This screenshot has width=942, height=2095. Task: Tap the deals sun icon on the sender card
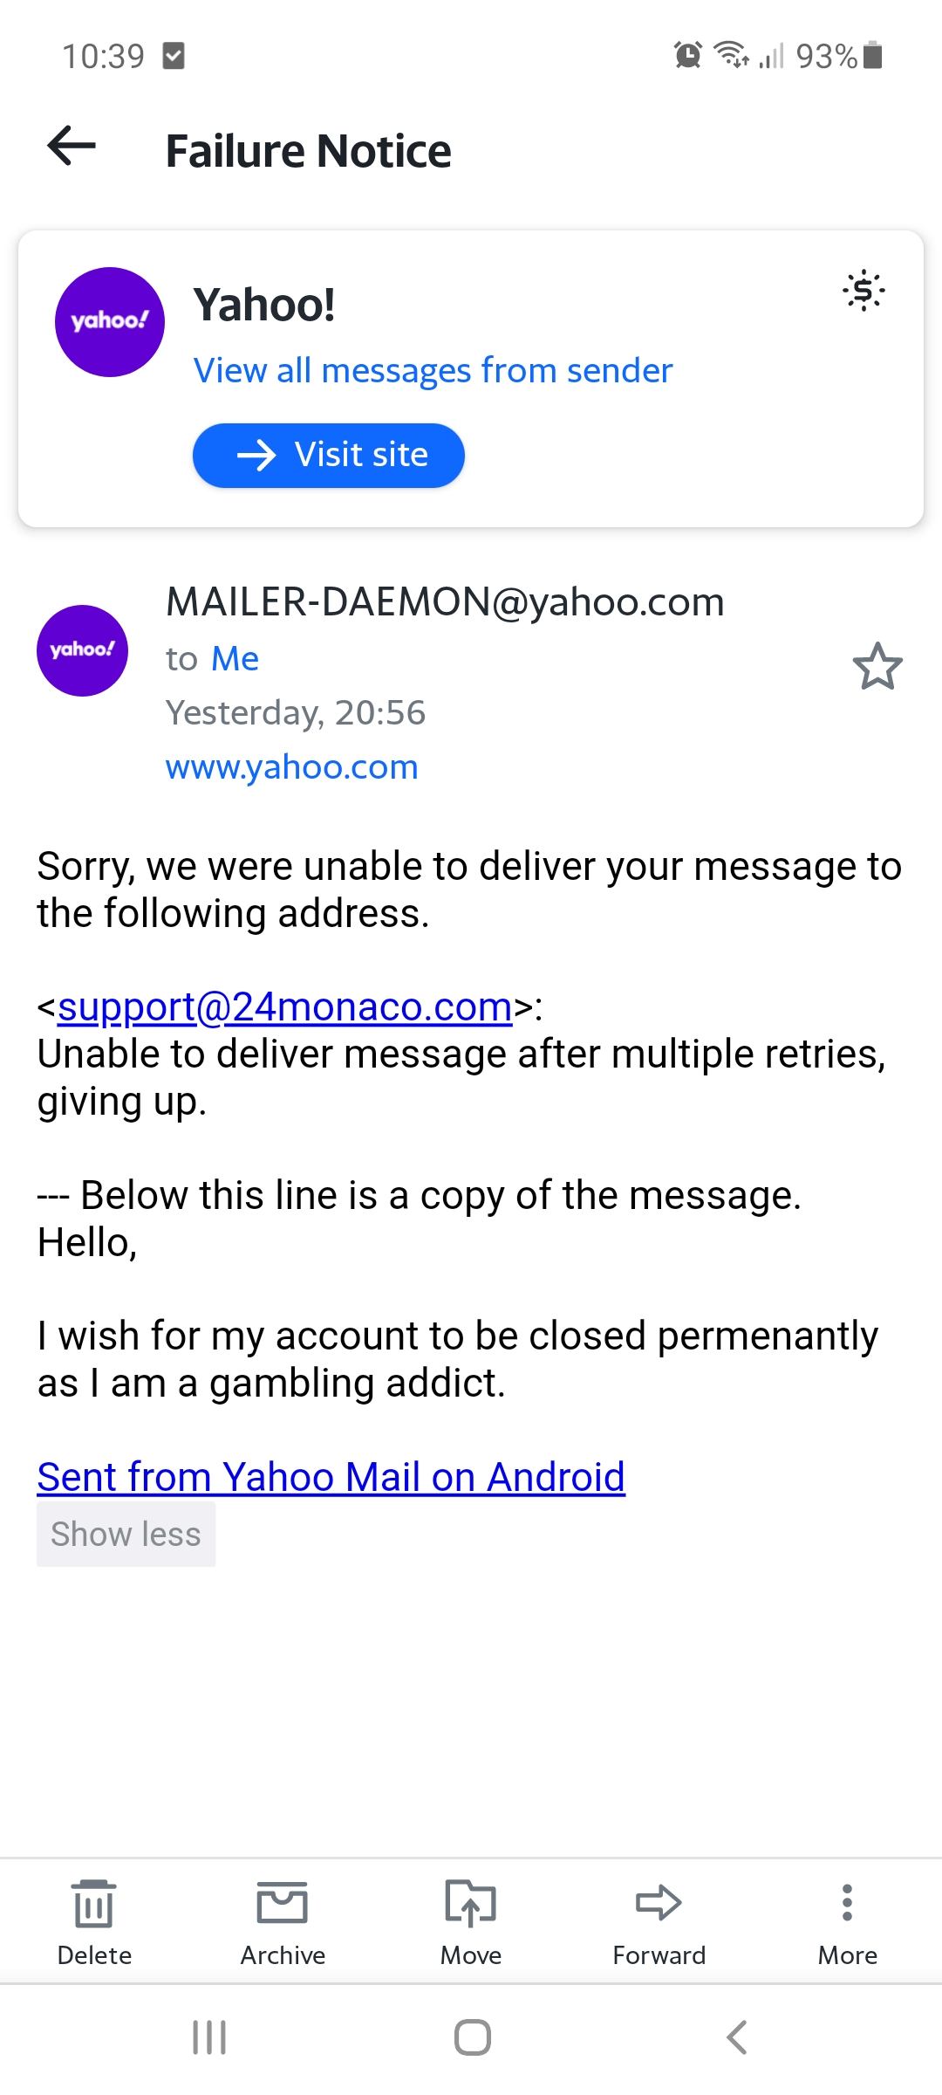coord(863,290)
